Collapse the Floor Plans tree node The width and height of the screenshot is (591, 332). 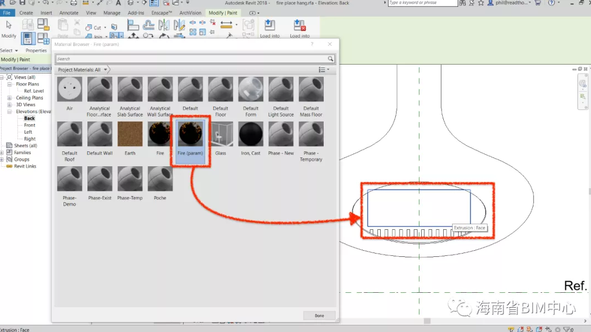pyautogui.click(x=9, y=85)
